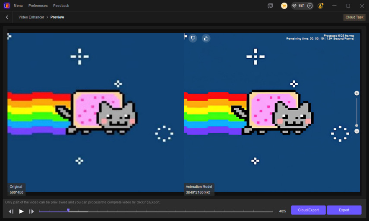Screen dimensions: 369x221
Task: Click the Preview breadcrumb label
Action: coord(57,17)
